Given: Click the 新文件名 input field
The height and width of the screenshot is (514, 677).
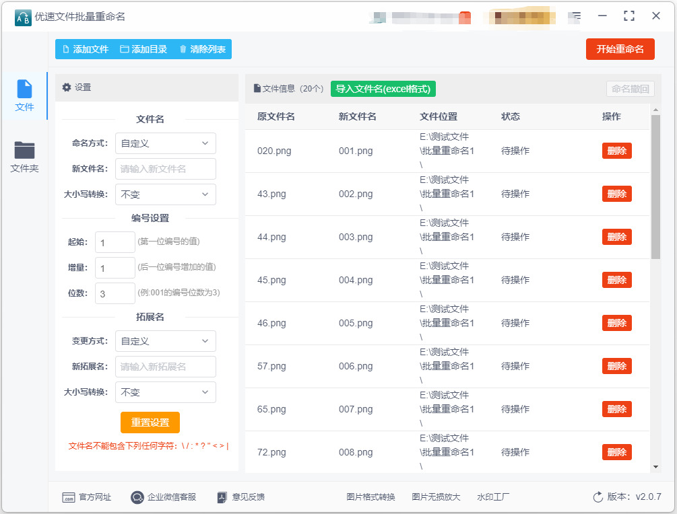Looking at the screenshot, I should coord(166,169).
